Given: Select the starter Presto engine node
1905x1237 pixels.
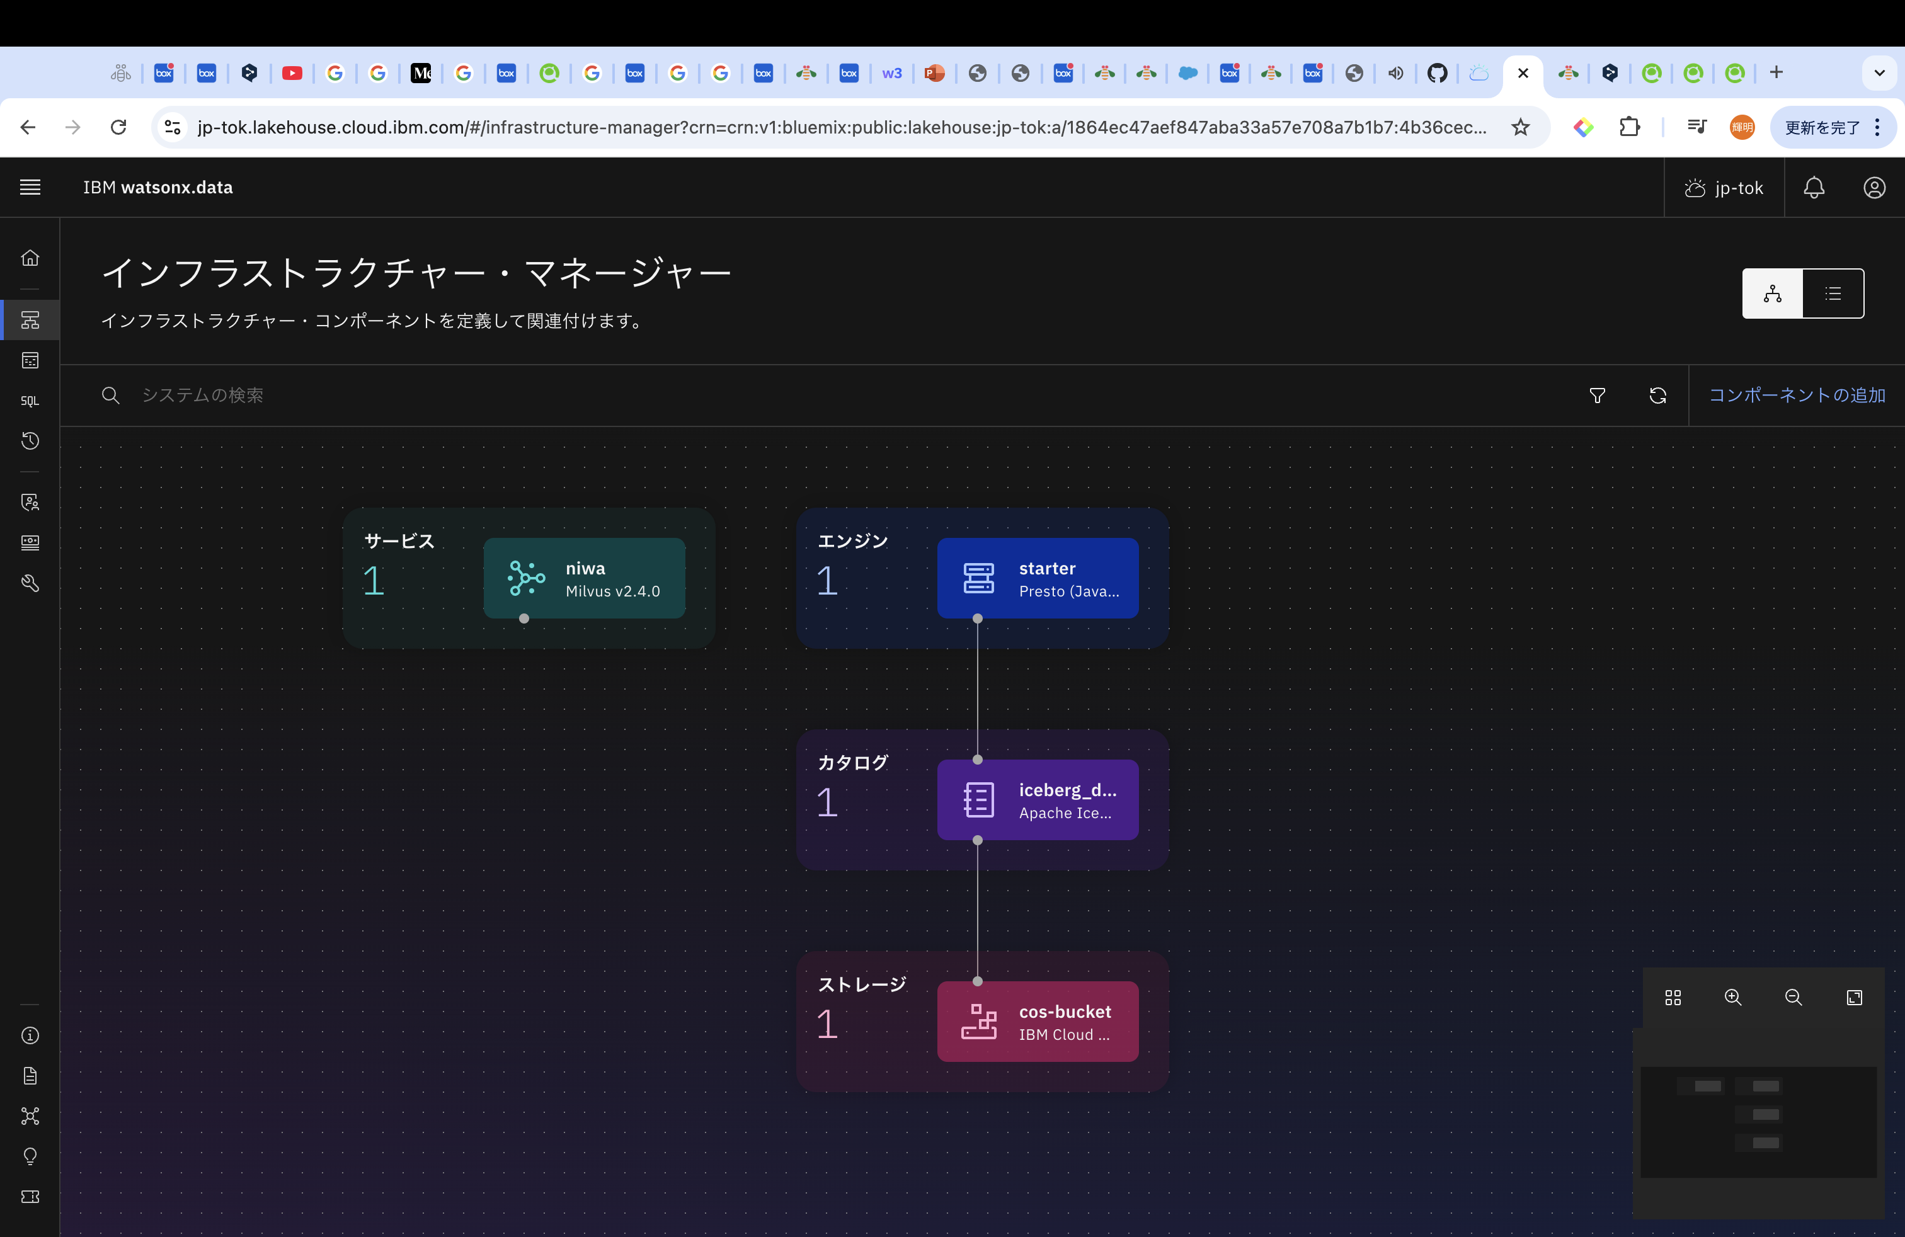Looking at the screenshot, I should (x=1038, y=578).
